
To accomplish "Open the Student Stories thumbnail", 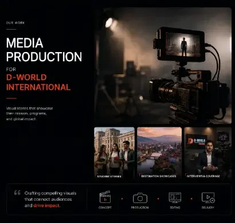I will click(x=114, y=153).
